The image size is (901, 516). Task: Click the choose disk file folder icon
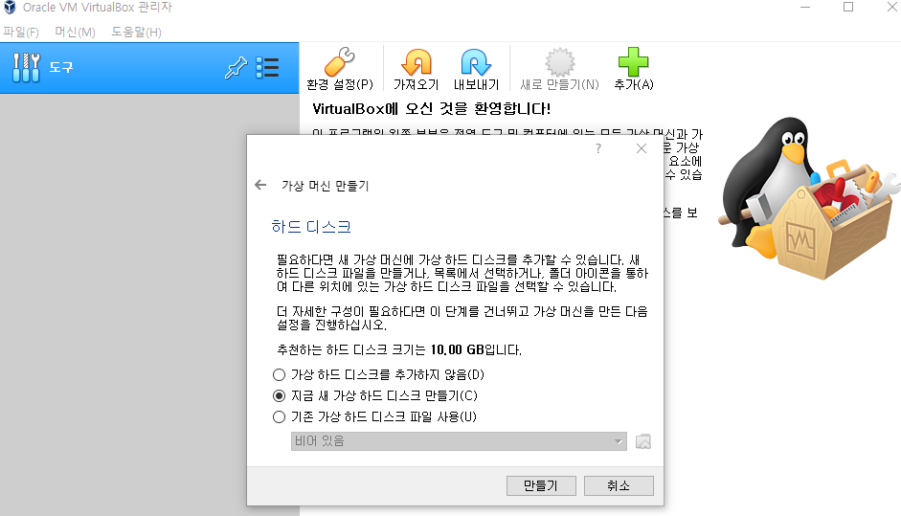pyautogui.click(x=643, y=441)
